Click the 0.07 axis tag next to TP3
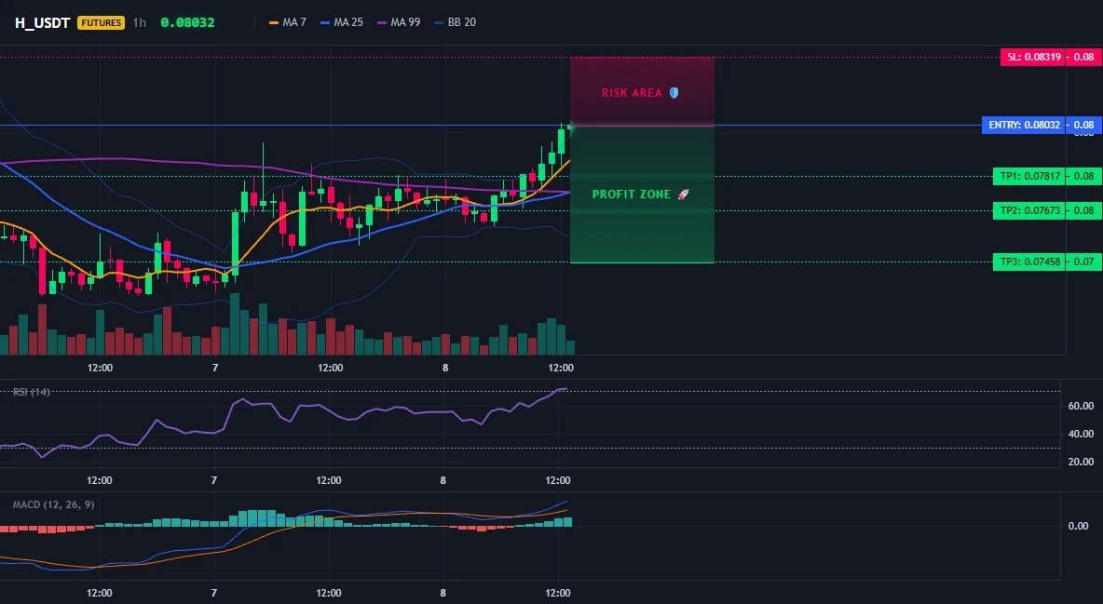The height and width of the screenshot is (604, 1103). coord(1084,262)
